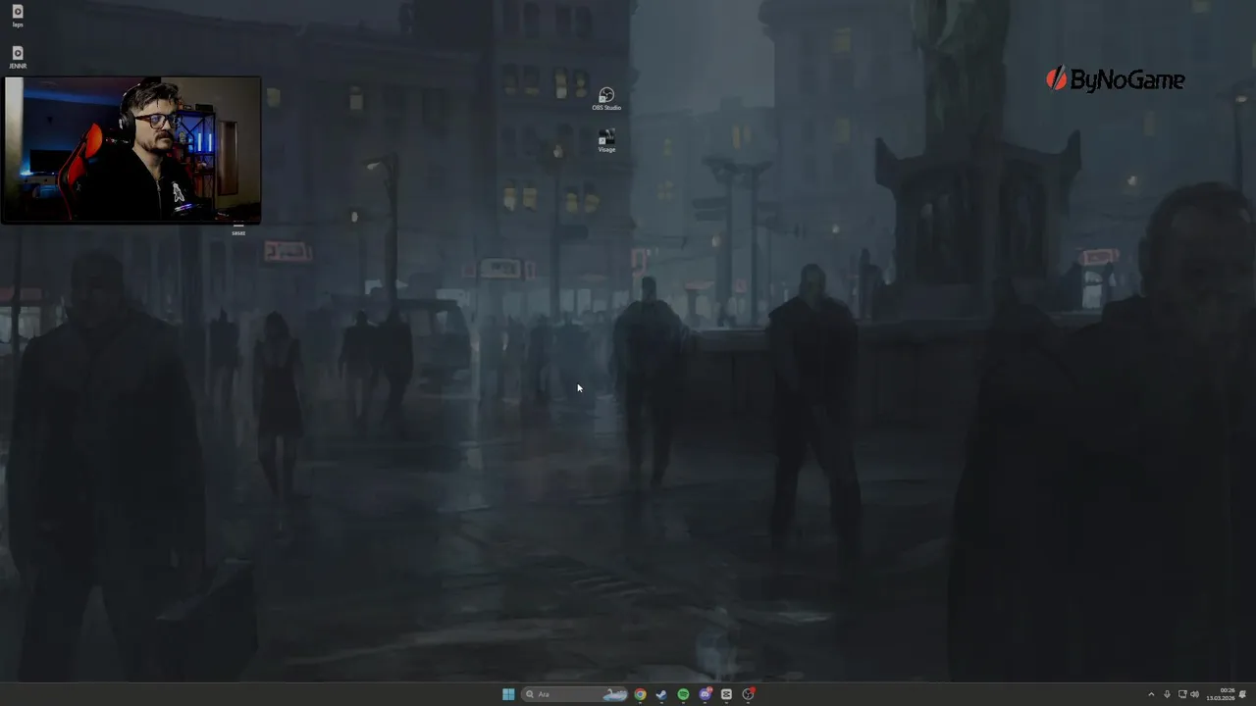Open Google Chrome from the taskbar

640,694
